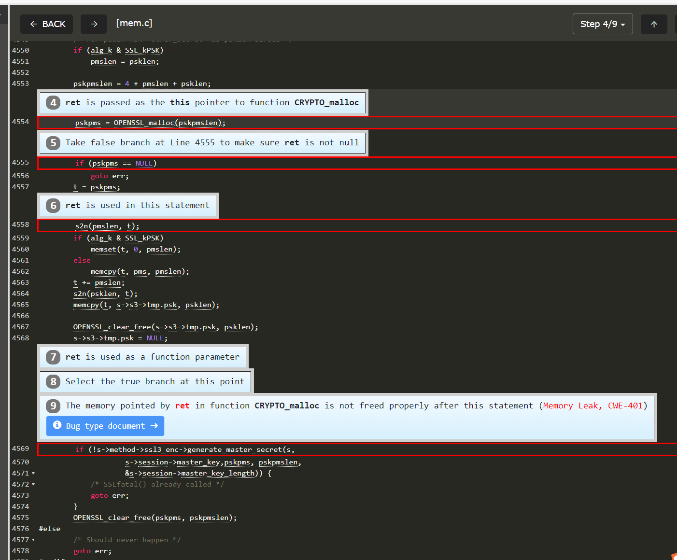Click the [mem.c] file title

[x=134, y=23]
